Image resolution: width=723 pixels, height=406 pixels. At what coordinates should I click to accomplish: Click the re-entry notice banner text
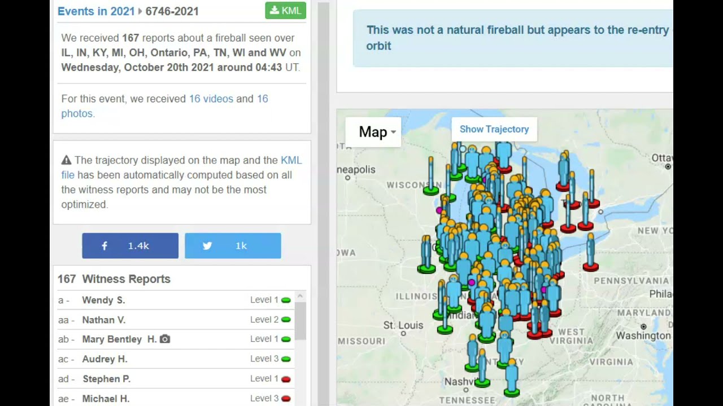(517, 38)
